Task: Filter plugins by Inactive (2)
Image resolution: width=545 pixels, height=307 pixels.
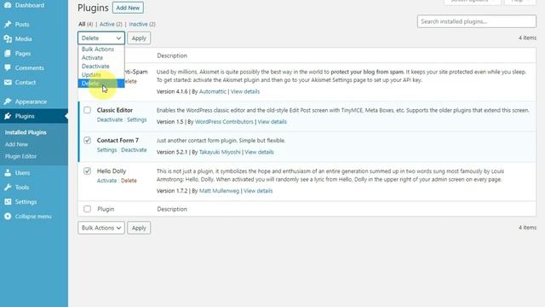Action: pyautogui.click(x=142, y=24)
